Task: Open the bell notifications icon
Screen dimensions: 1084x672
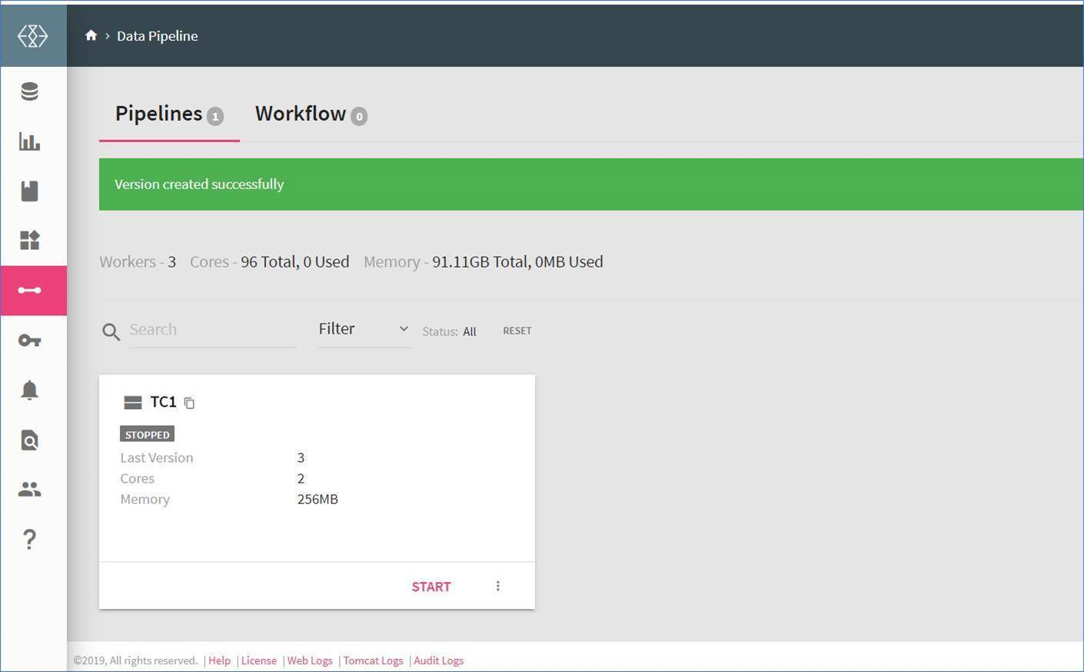Action: pos(30,390)
